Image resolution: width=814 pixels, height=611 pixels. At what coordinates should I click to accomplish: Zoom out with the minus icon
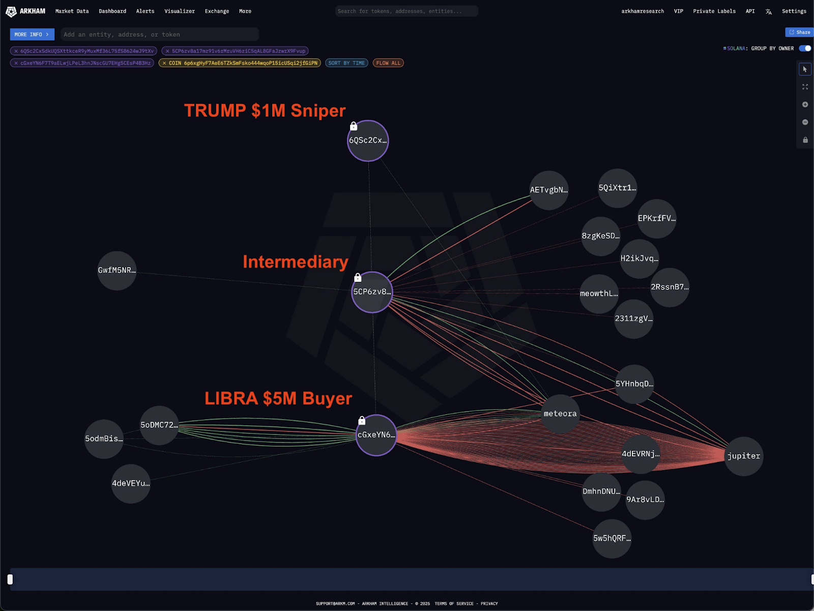(805, 122)
